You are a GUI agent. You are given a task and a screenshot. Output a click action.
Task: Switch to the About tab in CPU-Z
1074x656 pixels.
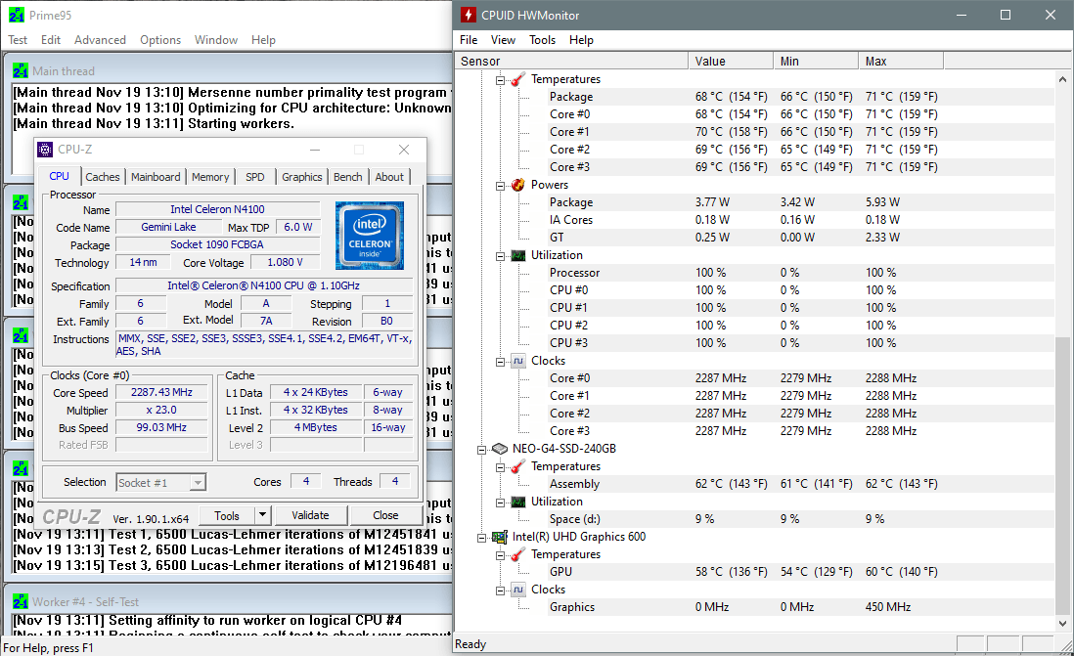(389, 177)
